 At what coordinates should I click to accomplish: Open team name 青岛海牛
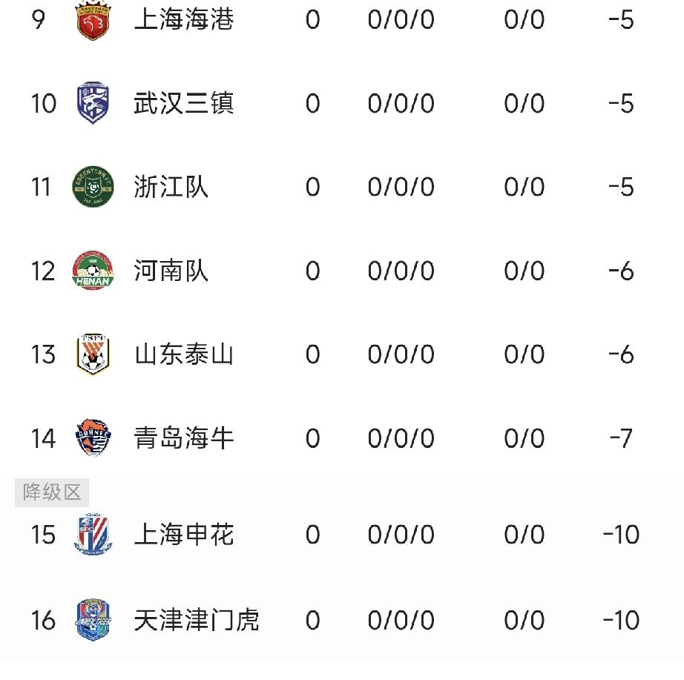pyautogui.click(x=184, y=438)
